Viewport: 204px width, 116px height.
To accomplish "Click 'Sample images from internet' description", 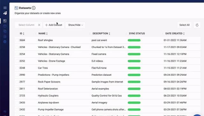I will tap(107, 82).
